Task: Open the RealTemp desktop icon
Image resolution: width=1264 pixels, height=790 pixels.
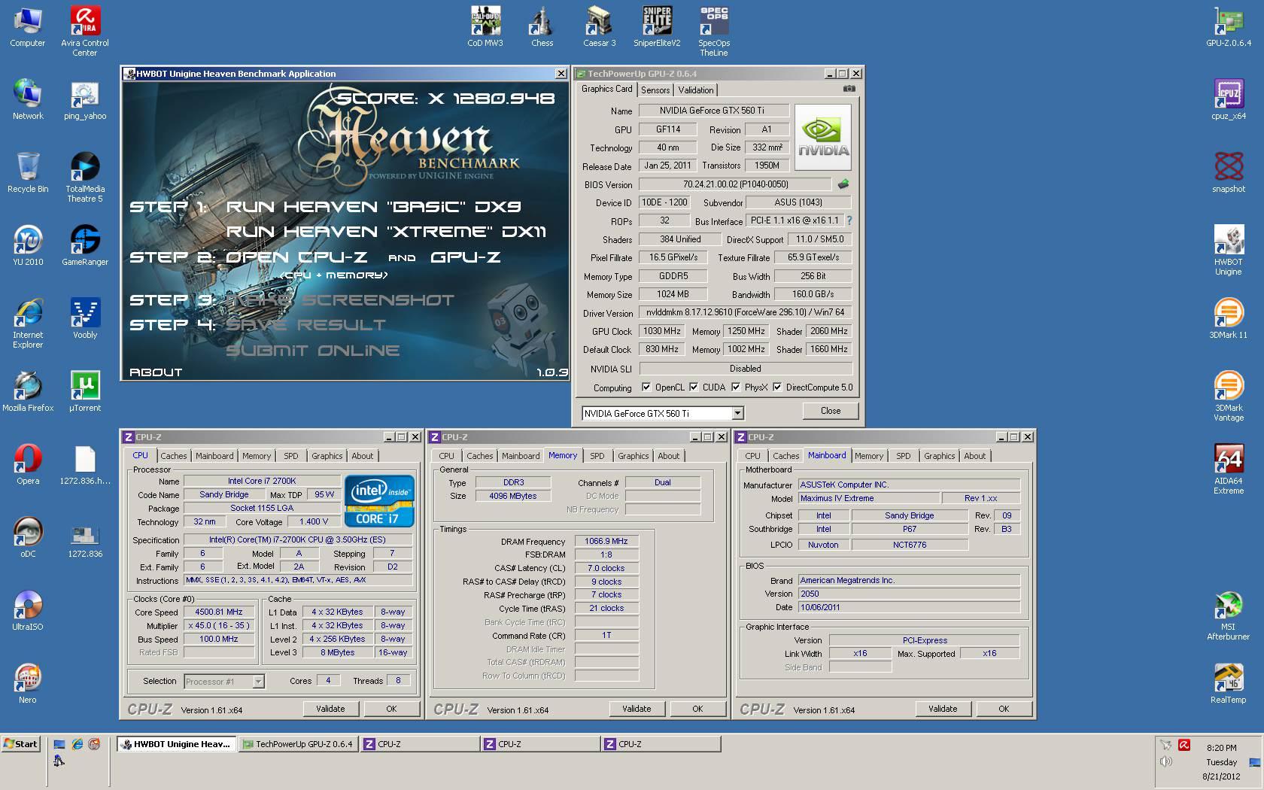Action: click(x=1229, y=683)
